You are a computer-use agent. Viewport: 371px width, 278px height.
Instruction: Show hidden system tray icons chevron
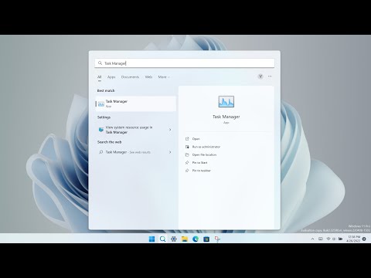click(312, 239)
